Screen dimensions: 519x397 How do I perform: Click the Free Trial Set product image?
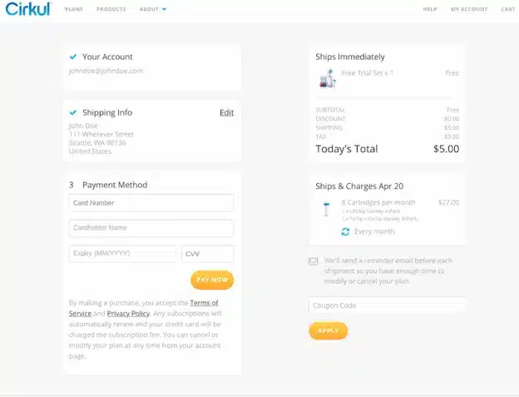(327, 79)
